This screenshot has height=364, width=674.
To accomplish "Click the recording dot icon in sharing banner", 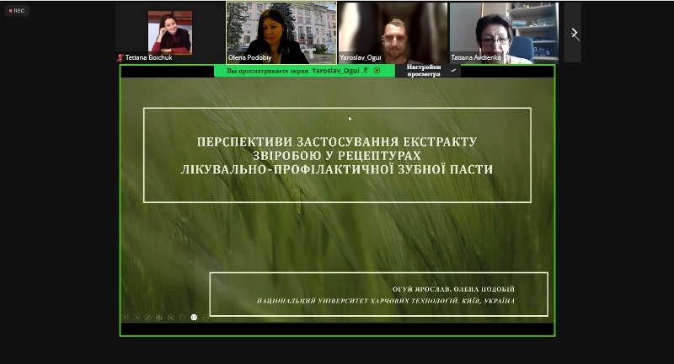I will coord(377,71).
